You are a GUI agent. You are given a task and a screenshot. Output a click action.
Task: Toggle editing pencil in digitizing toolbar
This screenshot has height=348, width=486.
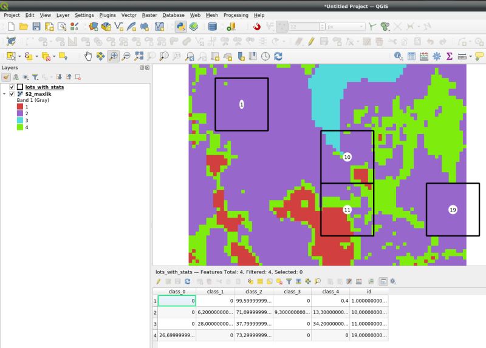point(311,41)
